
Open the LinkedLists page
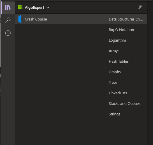[x=125, y=93]
